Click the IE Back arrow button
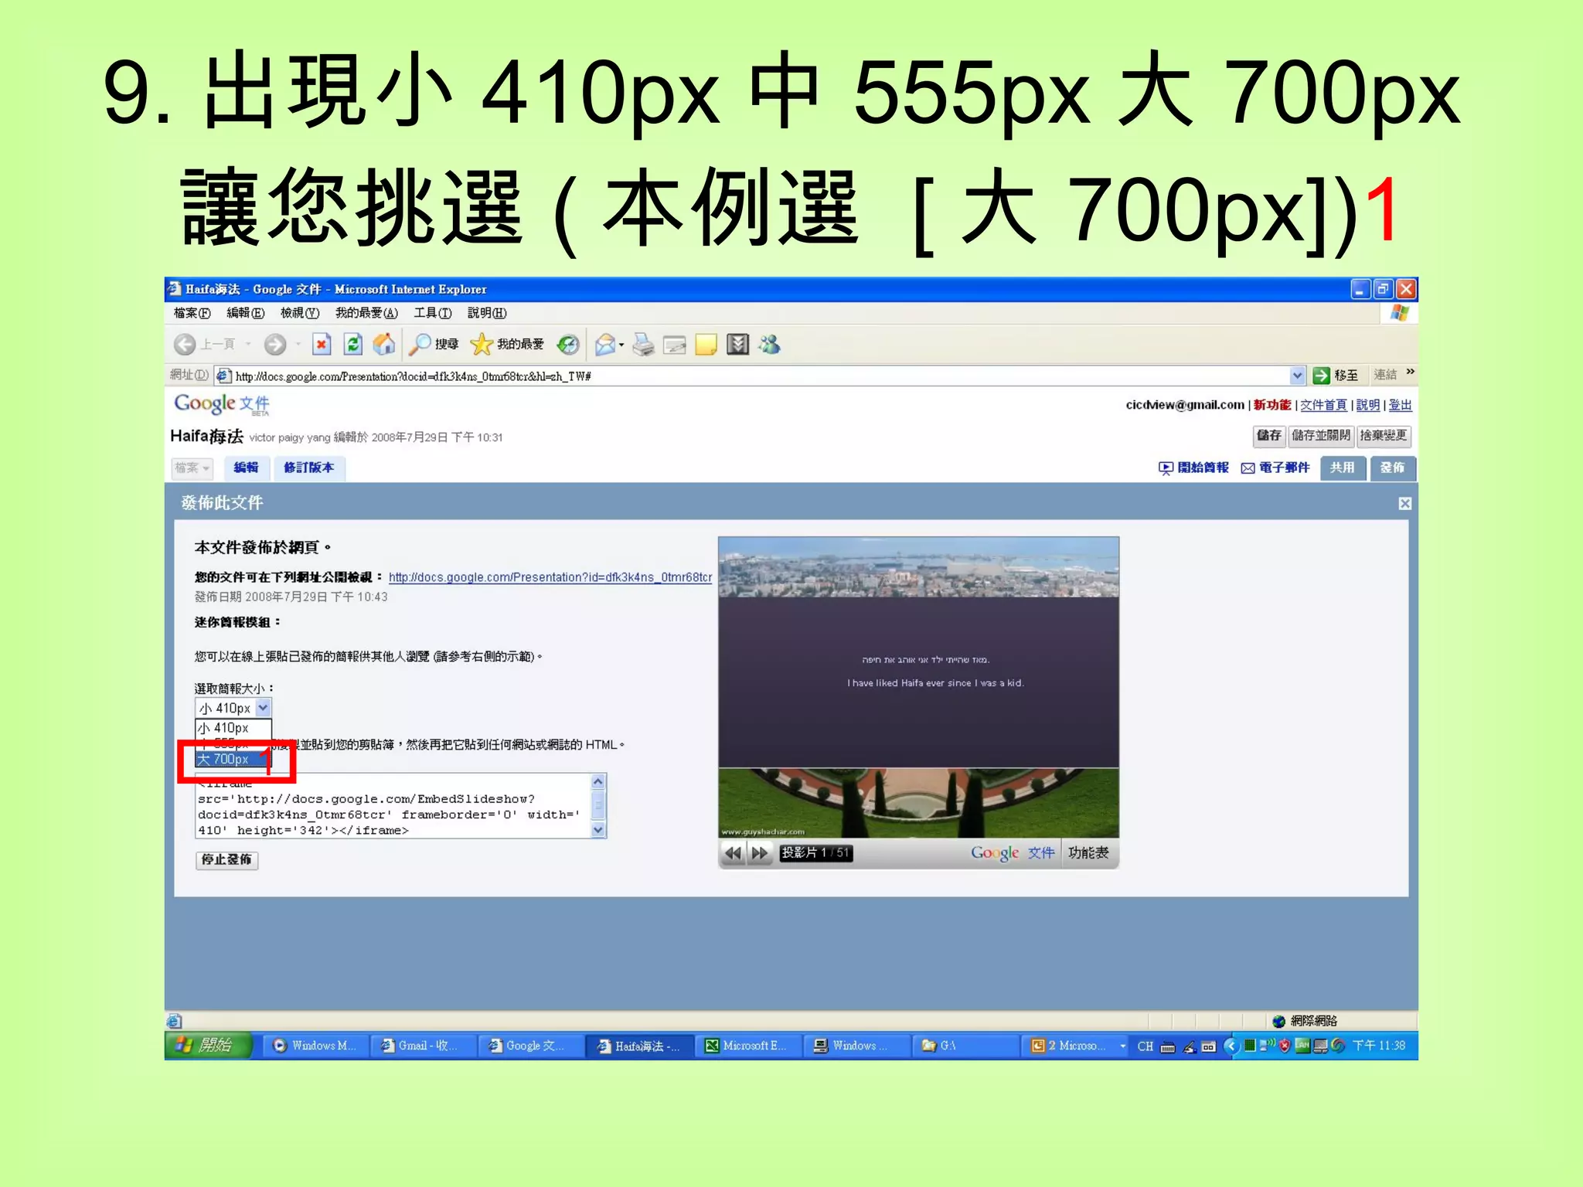 184,345
